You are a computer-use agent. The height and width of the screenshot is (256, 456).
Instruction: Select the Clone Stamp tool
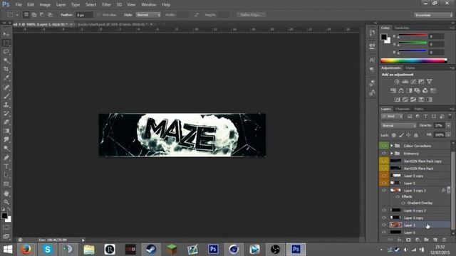pos(6,105)
